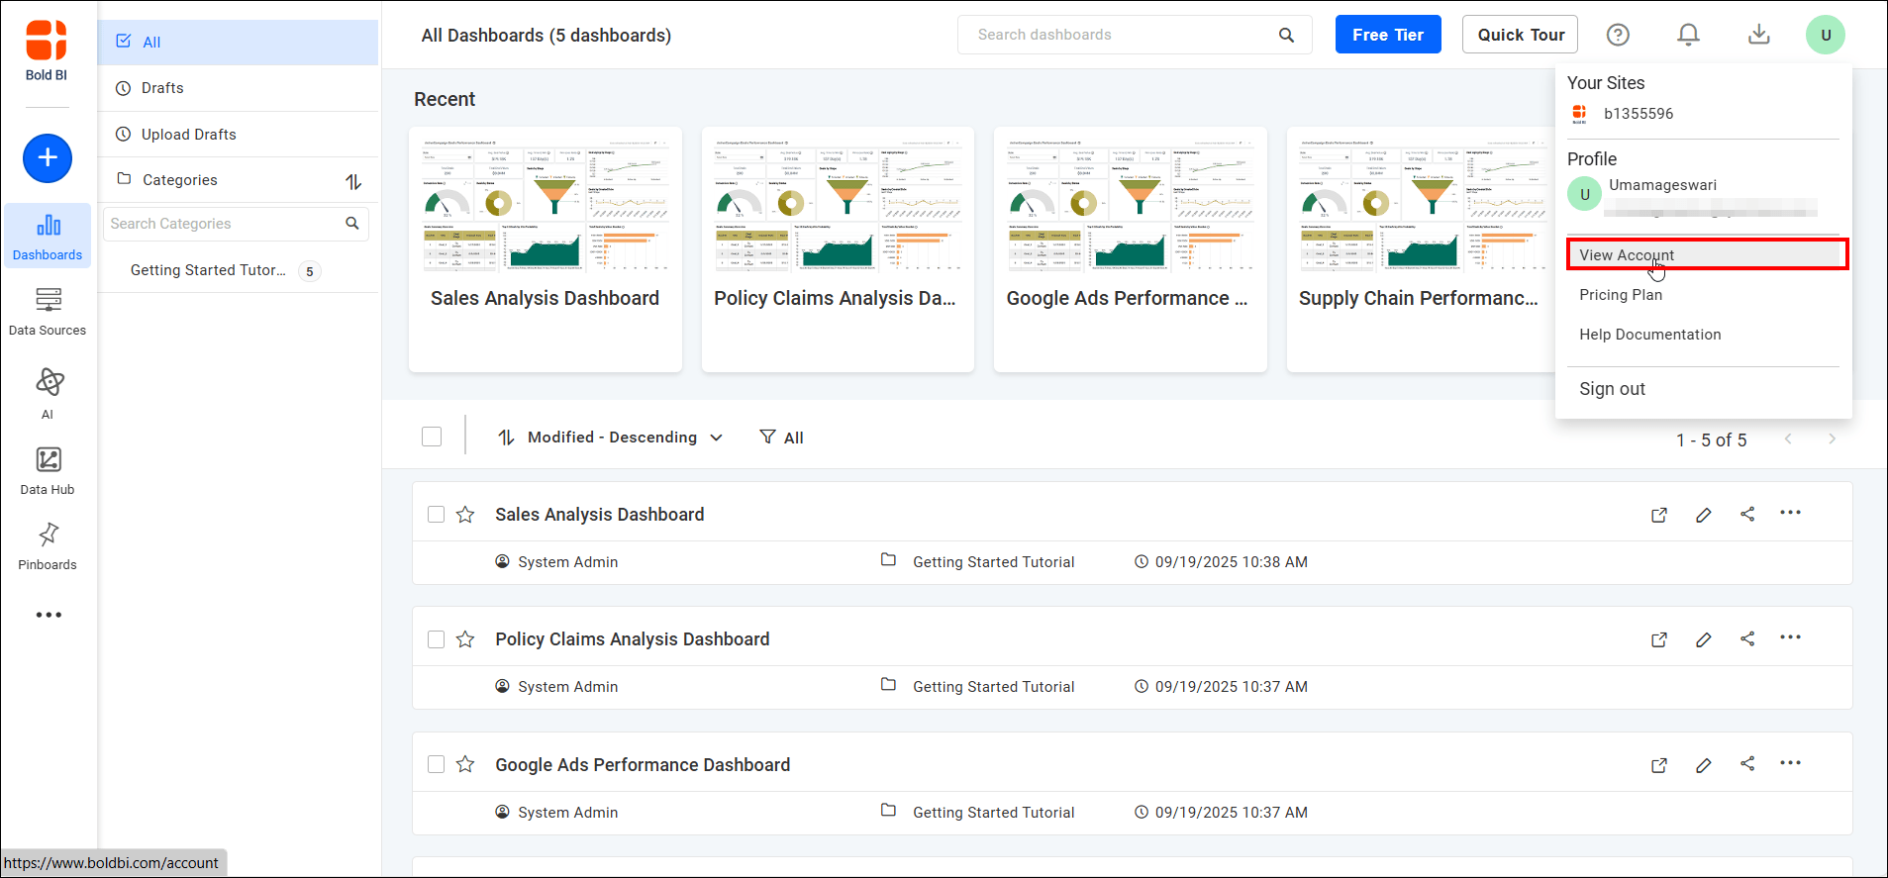Check the select-all dashboards checkbox
This screenshot has width=1888, height=878.
[x=432, y=437]
